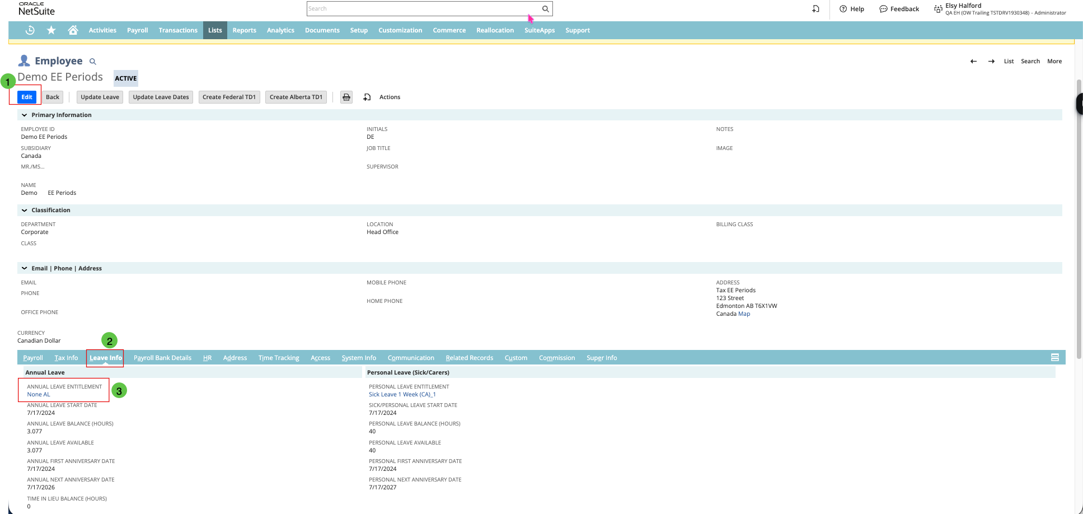
Task: Open the Reports menu
Action: click(x=245, y=30)
